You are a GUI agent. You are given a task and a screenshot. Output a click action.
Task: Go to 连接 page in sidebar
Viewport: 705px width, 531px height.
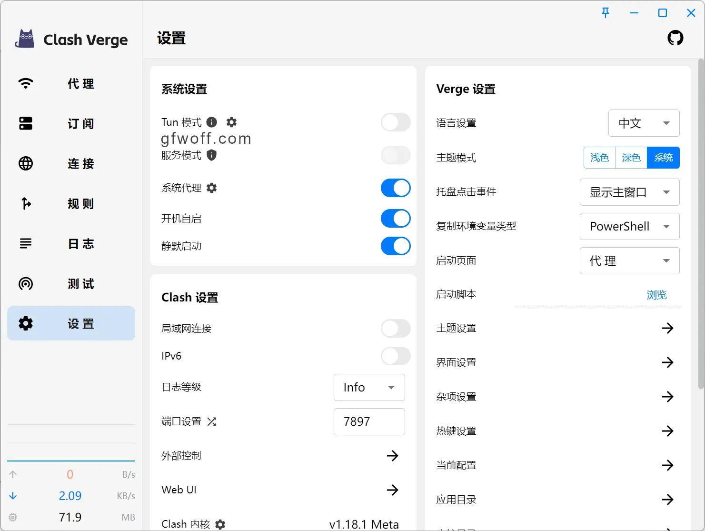pyautogui.click(x=71, y=164)
